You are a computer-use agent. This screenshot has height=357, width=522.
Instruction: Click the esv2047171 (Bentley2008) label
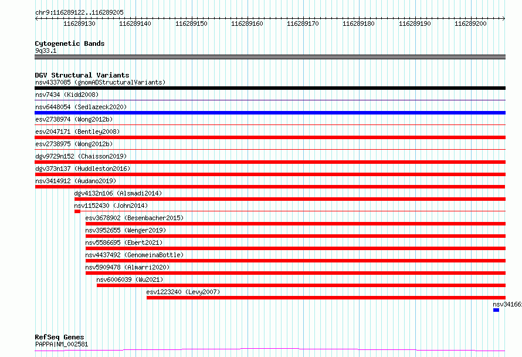[x=77, y=132]
